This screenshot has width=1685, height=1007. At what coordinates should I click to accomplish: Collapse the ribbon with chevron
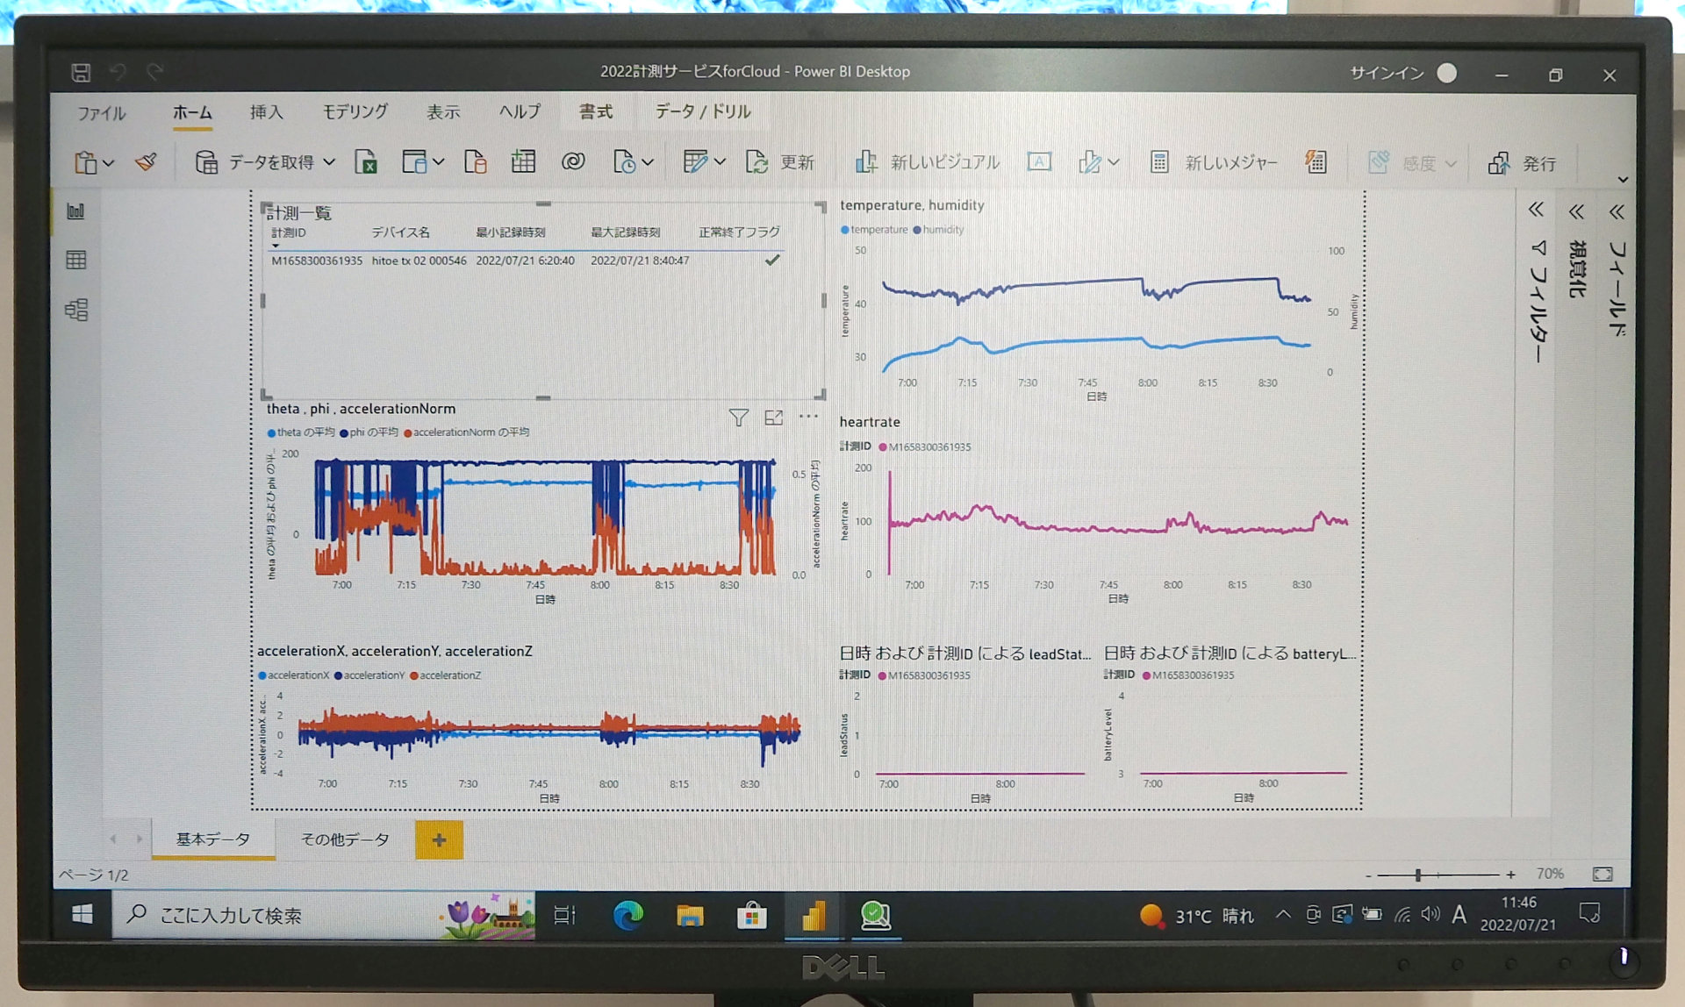pyautogui.click(x=1623, y=180)
